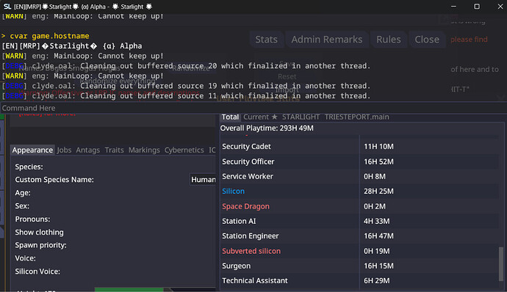
Task: Click the Close button next to Rules
Action: click(x=427, y=40)
